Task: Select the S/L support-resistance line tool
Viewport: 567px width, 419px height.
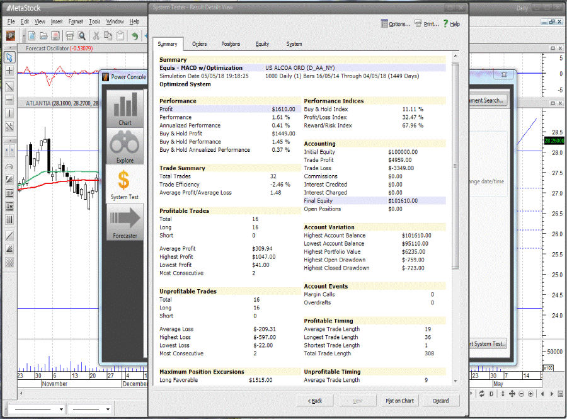Action: pos(9,127)
